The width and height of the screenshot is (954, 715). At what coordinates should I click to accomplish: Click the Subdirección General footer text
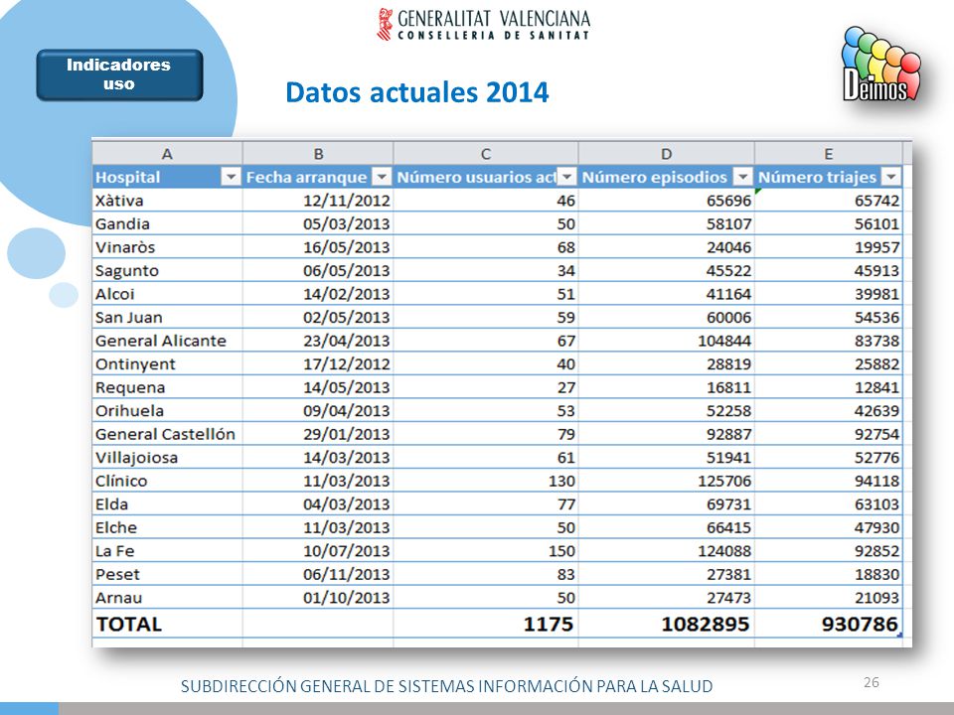(x=446, y=686)
